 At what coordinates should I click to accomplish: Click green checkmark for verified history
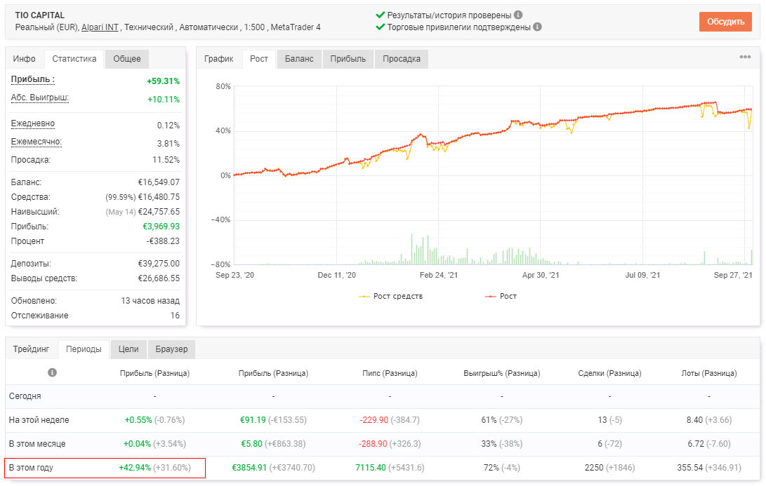coord(380,15)
